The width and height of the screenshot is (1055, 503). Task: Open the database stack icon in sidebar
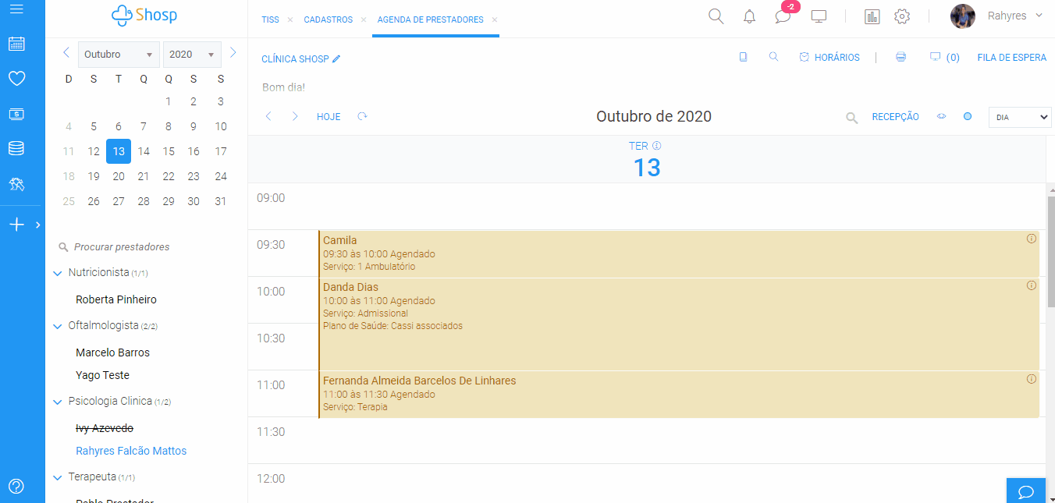point(16,148)
